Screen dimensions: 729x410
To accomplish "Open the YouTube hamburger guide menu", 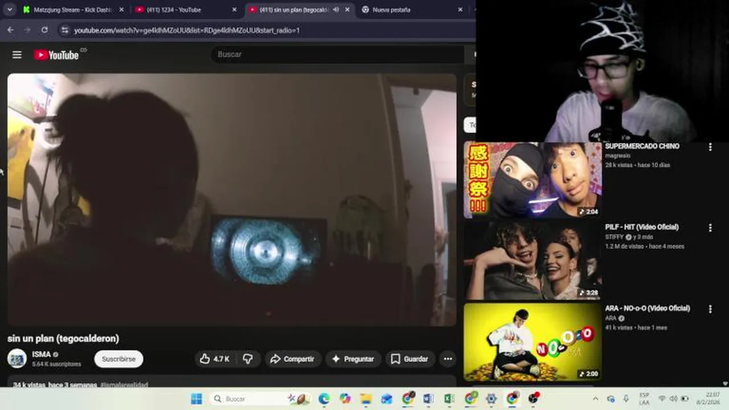I will tap(17, 55).
